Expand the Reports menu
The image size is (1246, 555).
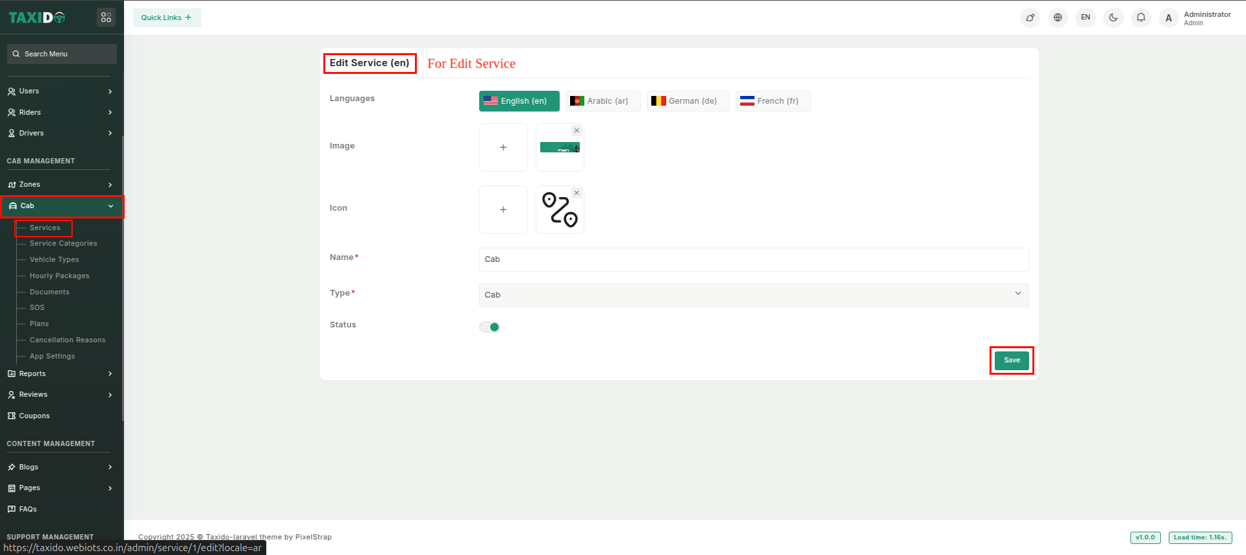click(x=62, y=374)
